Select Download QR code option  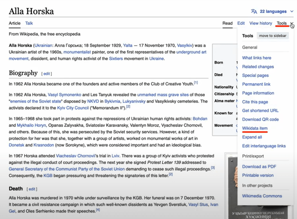260,119
